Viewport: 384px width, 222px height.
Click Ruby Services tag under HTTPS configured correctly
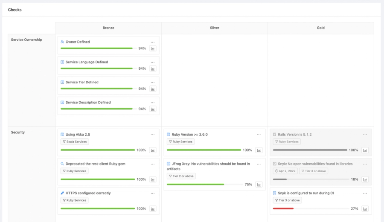(x=74, y=200)
